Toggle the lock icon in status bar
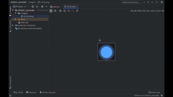Viewport: 173px width, 97px height. [x=162, y=95]
